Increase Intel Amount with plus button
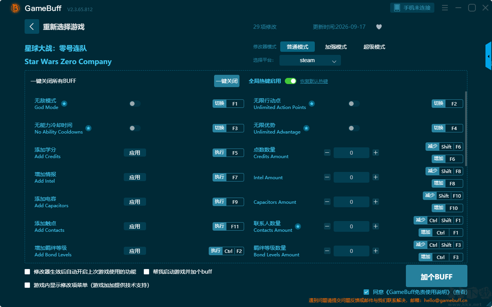Image resolution: width=492 pixels, height=307 pixels. point(376,177)
